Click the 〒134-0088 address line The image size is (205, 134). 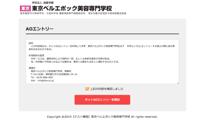point(54,74)
